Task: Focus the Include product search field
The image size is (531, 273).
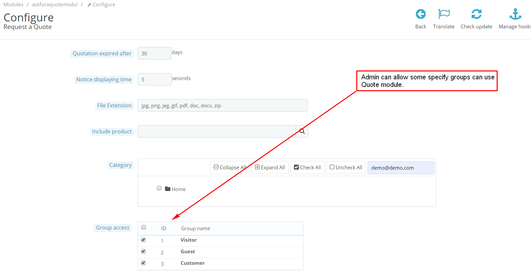Action: 217,131
